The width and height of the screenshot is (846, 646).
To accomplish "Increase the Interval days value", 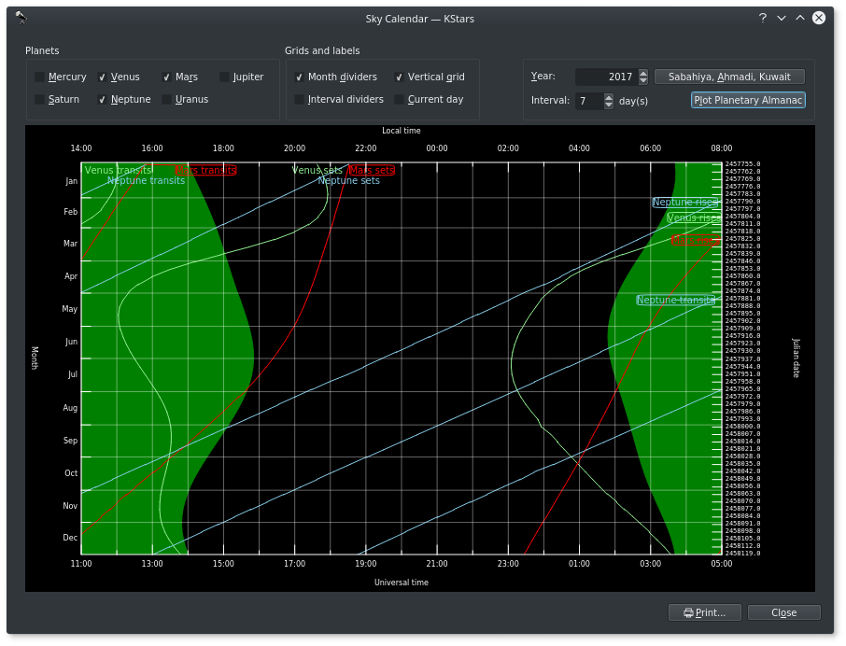I will point(609,96).
